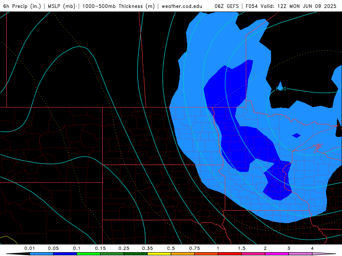The height and width of the screenshot is (256, 342).
Task: Select the red 1–1.5 legend swatch
Action: pos(230,254)
